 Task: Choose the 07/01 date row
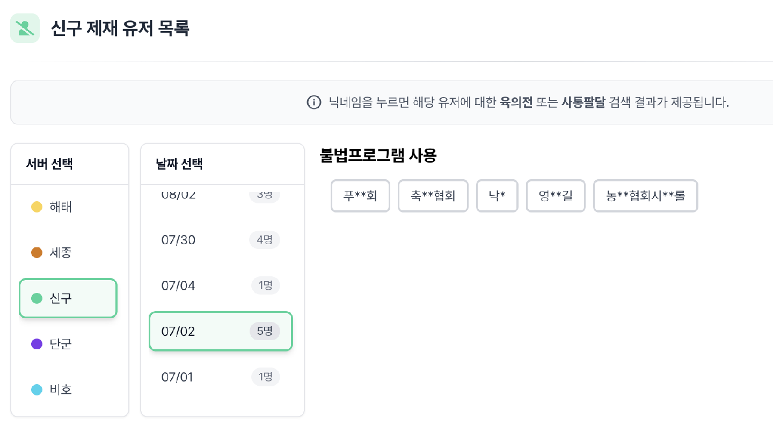[221, 377]
